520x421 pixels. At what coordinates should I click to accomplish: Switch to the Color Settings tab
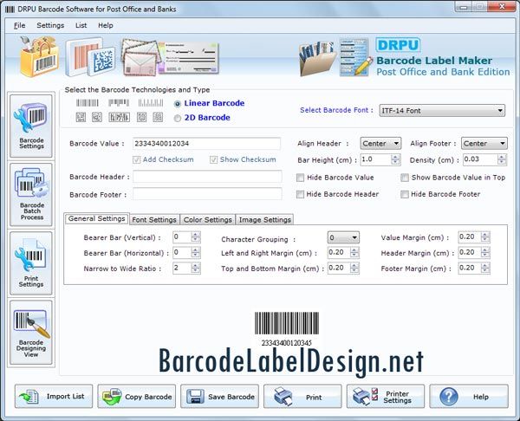click(208, 220)
